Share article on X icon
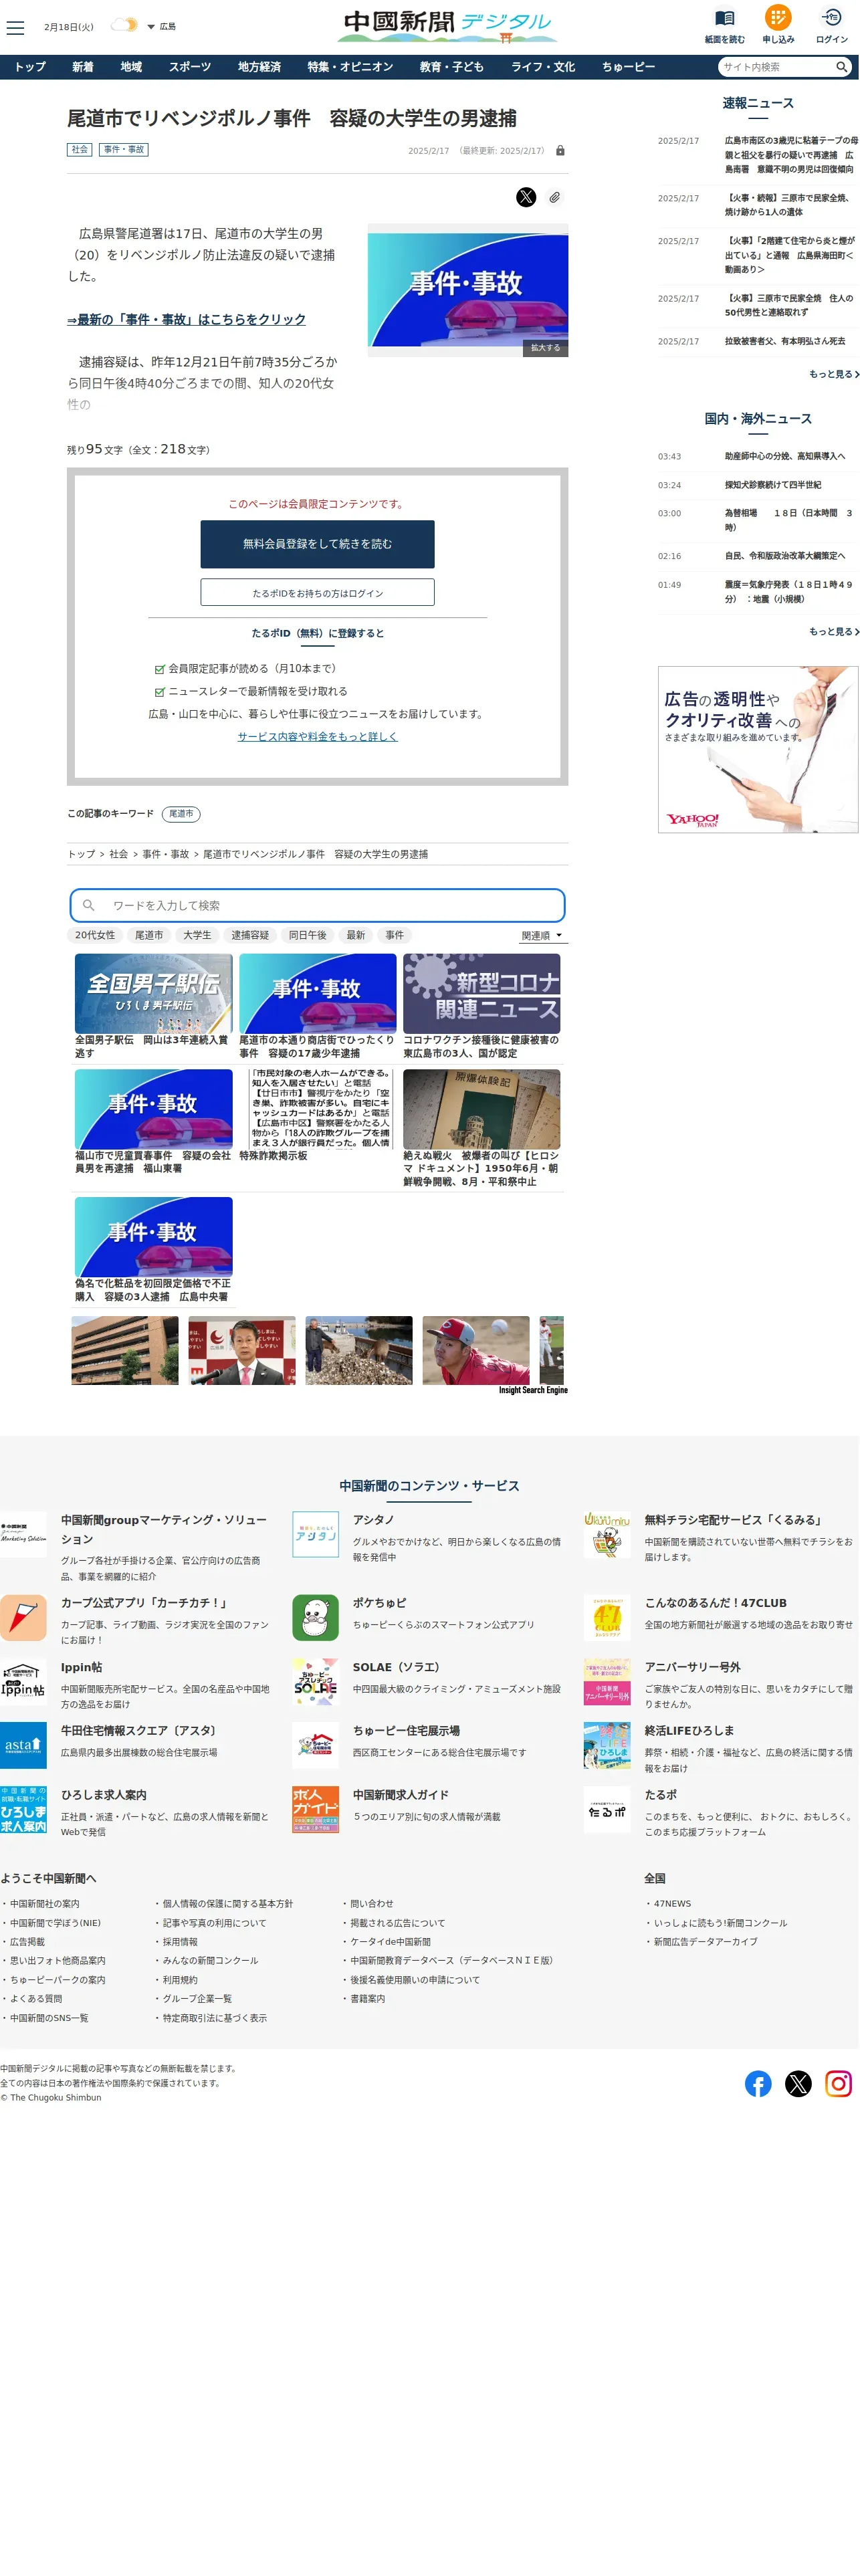Screen dimensions: 860x2576 click(x=526, y=197)
